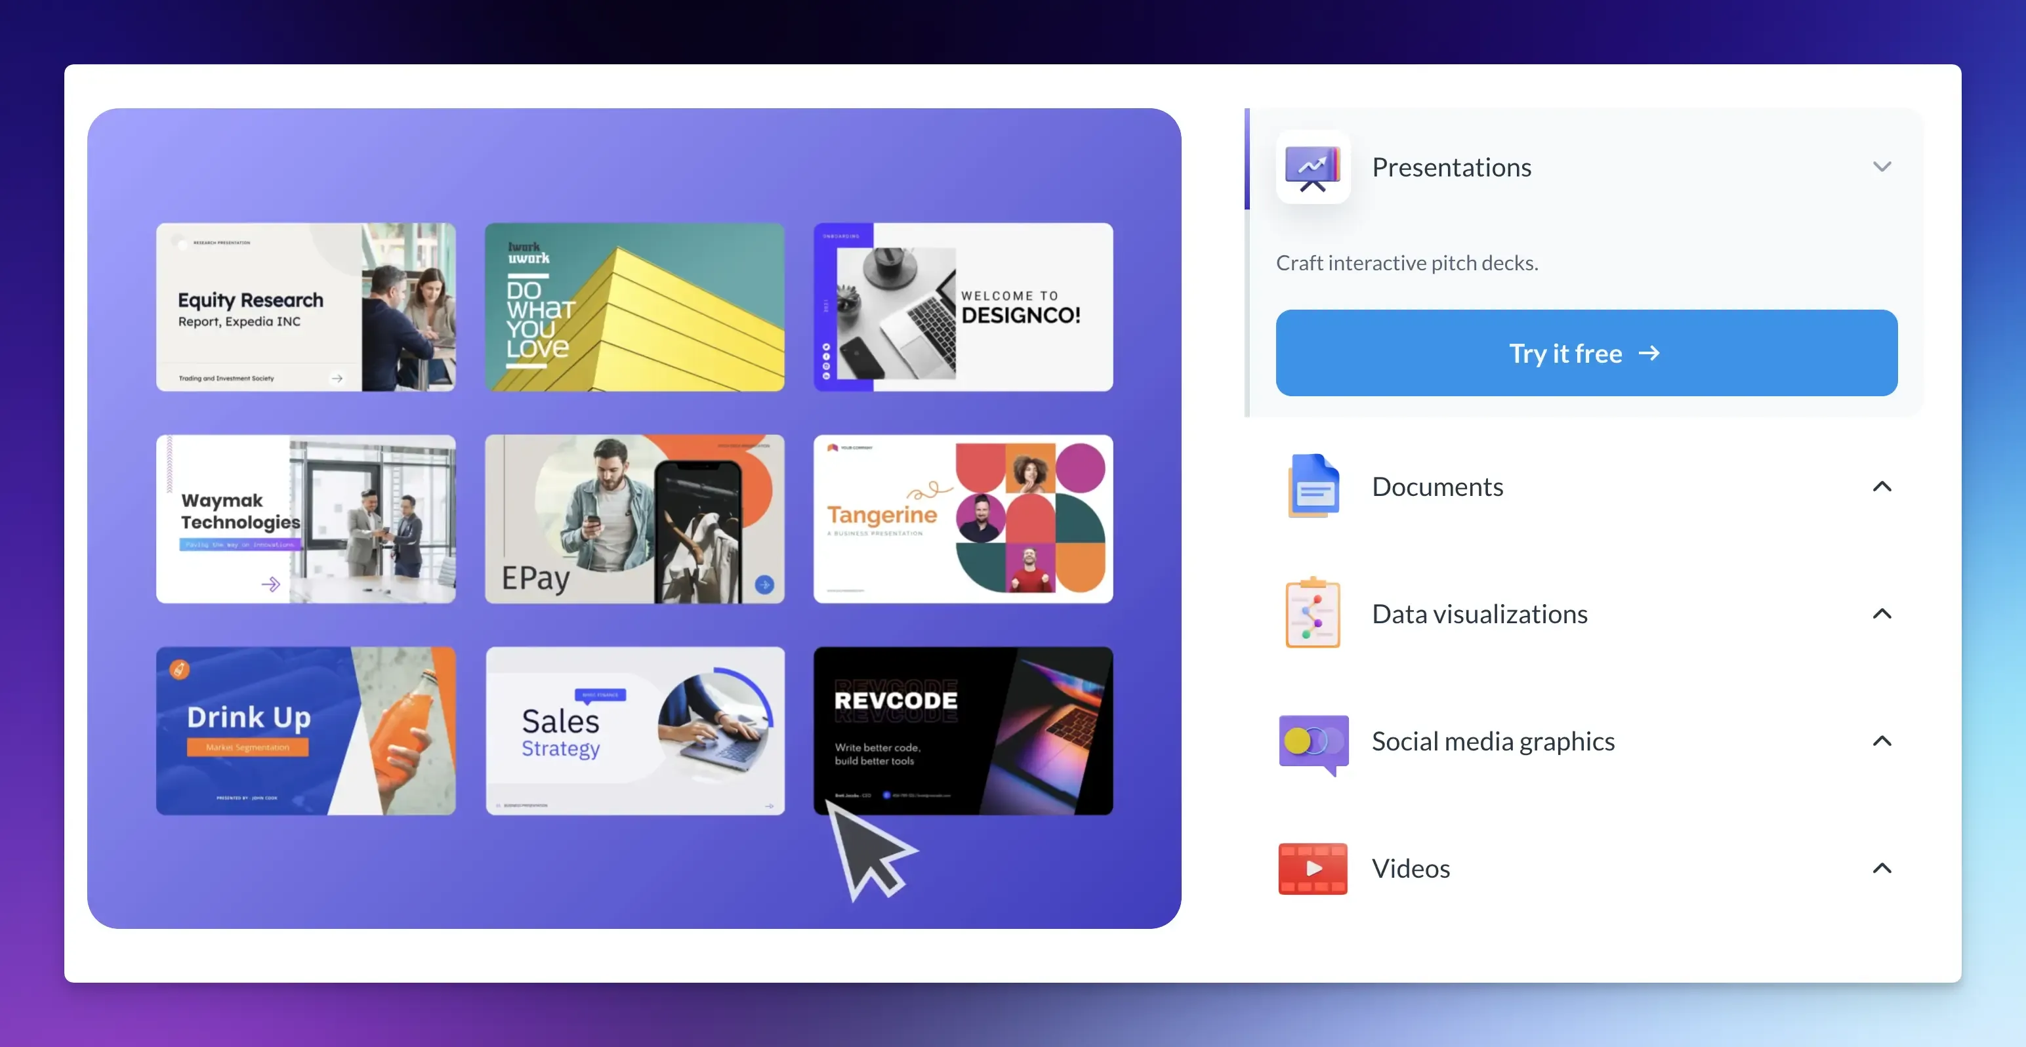Click the Data visualizations clipboard icon
This screenshot has width=2026, height=1047.
point(1312,613)
